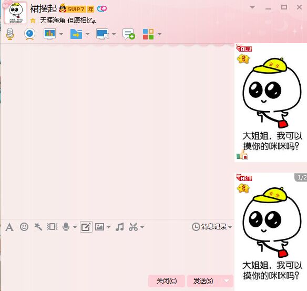307x291 pixels.
Task: Expand send file options arrow
Action: click(87, 34)
